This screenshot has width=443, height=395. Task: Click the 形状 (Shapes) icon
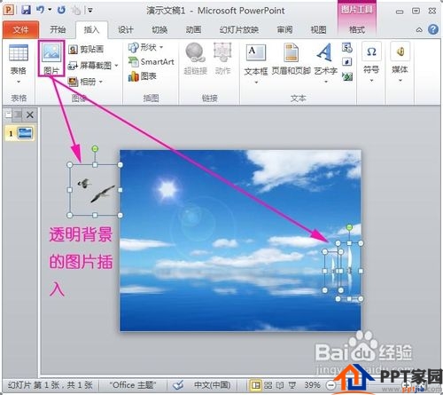coord(133,47)
